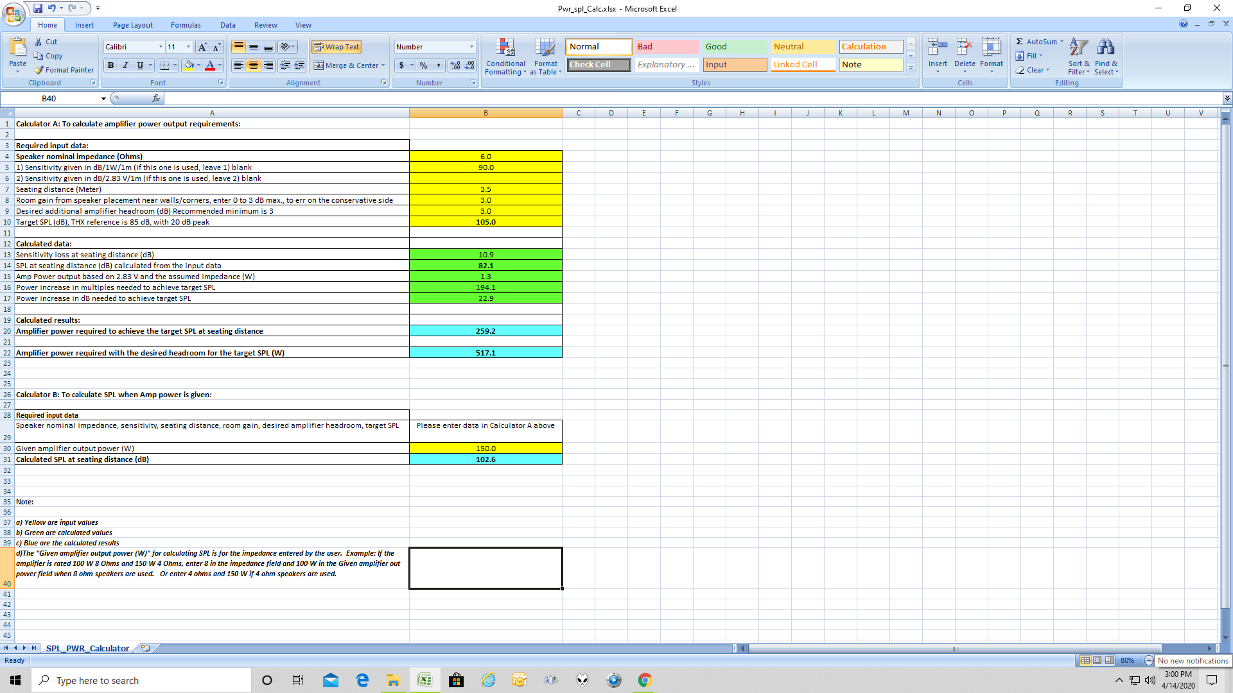Viewport: 1233px width, 693px height.
Task: Open the Clear button in Editing
Action: point(1032,70)
